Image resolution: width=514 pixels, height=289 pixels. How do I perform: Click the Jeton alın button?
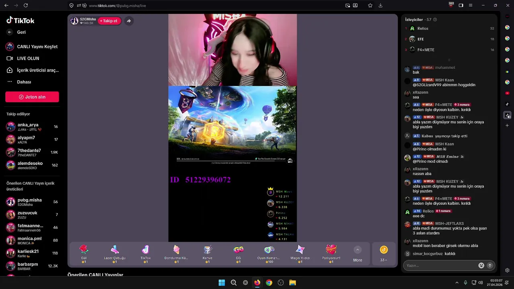(x=32, y=97)
